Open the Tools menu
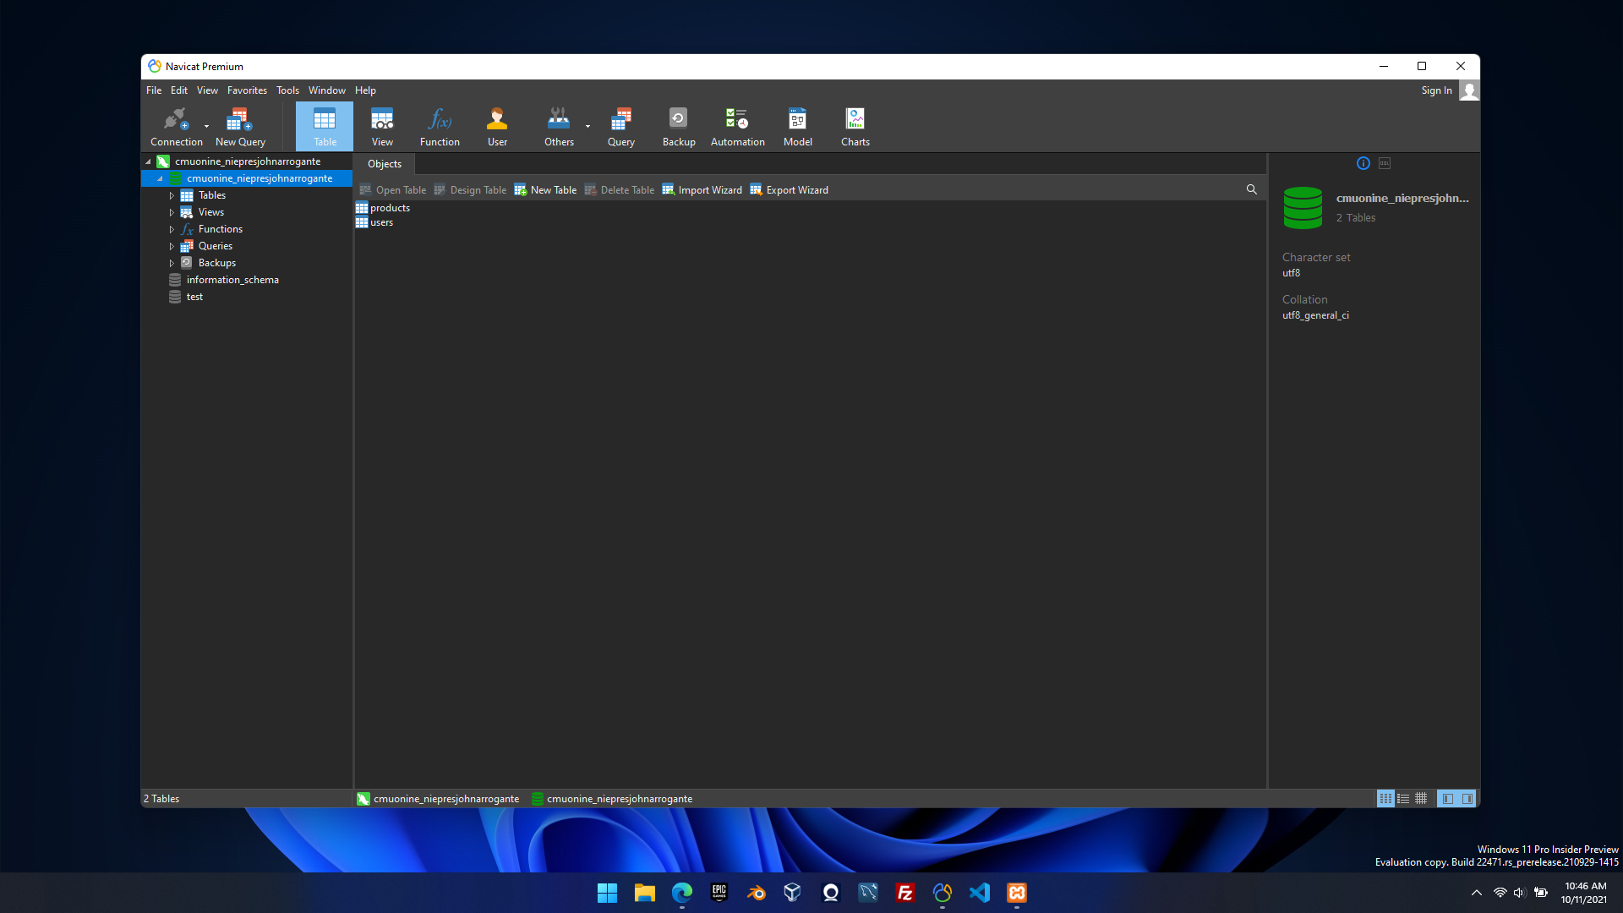This screenshot has width=1623, height=913. (x=287, y=90)
